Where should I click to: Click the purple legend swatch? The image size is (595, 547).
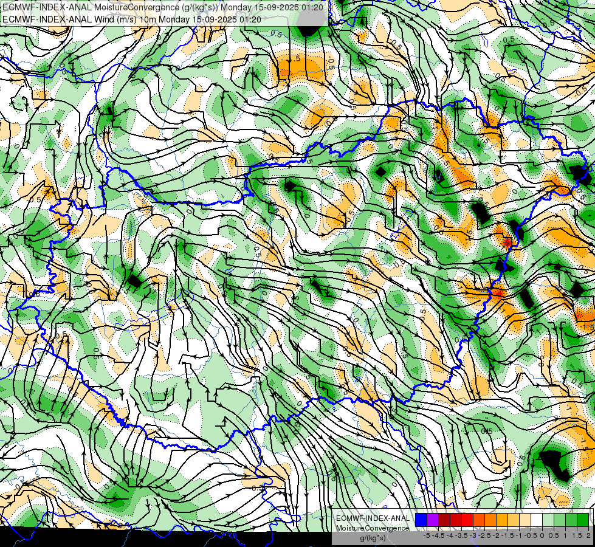(433, 520)
